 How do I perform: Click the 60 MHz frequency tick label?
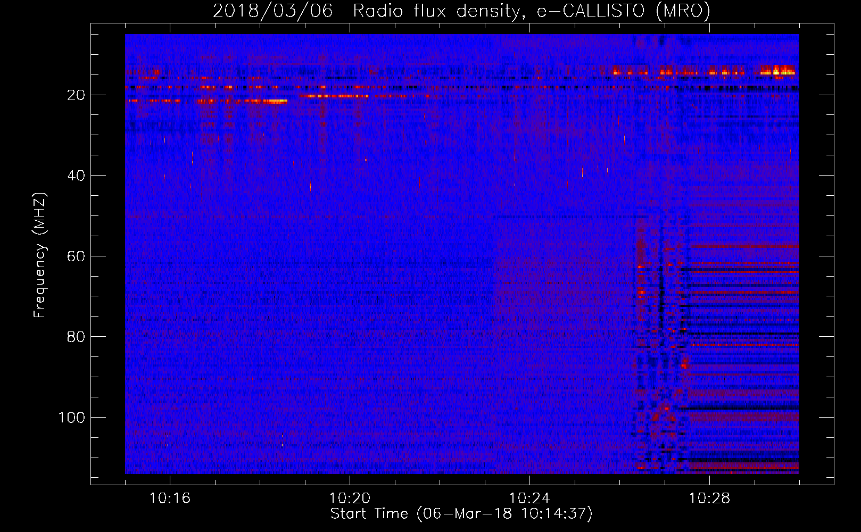pyautogui.click(x=77, y=256)
